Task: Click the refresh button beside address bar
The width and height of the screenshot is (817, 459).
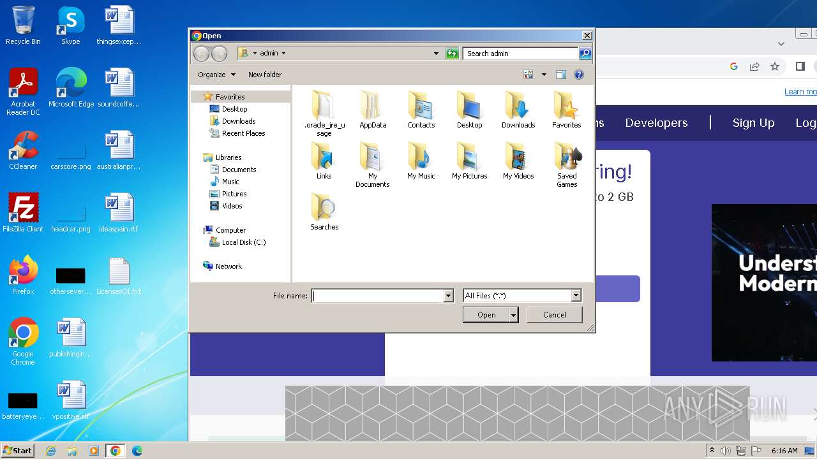Action: click(x=452, y=54)
